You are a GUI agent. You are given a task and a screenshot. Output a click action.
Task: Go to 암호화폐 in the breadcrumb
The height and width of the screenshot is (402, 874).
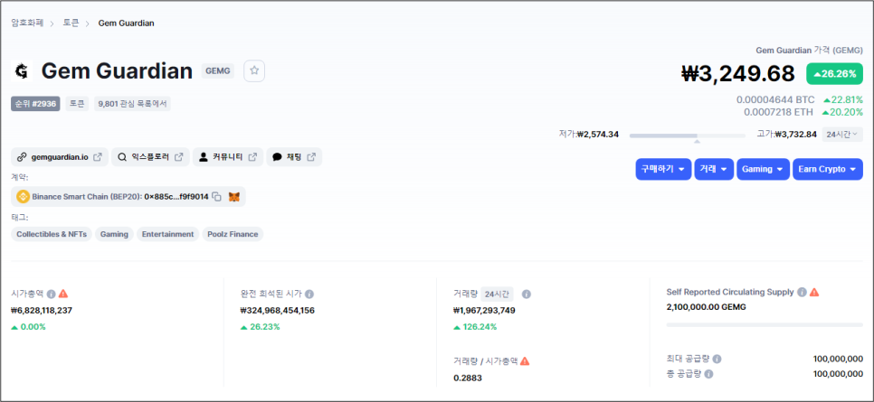(x=28, y=23)
